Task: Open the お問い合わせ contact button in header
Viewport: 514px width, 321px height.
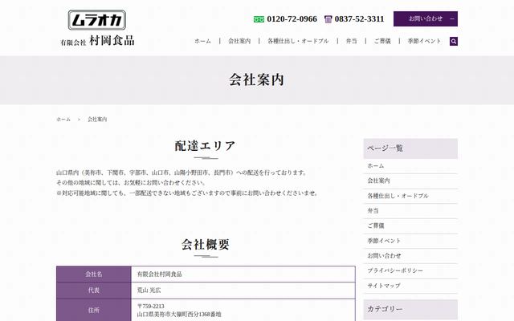Action: [426, 18]
